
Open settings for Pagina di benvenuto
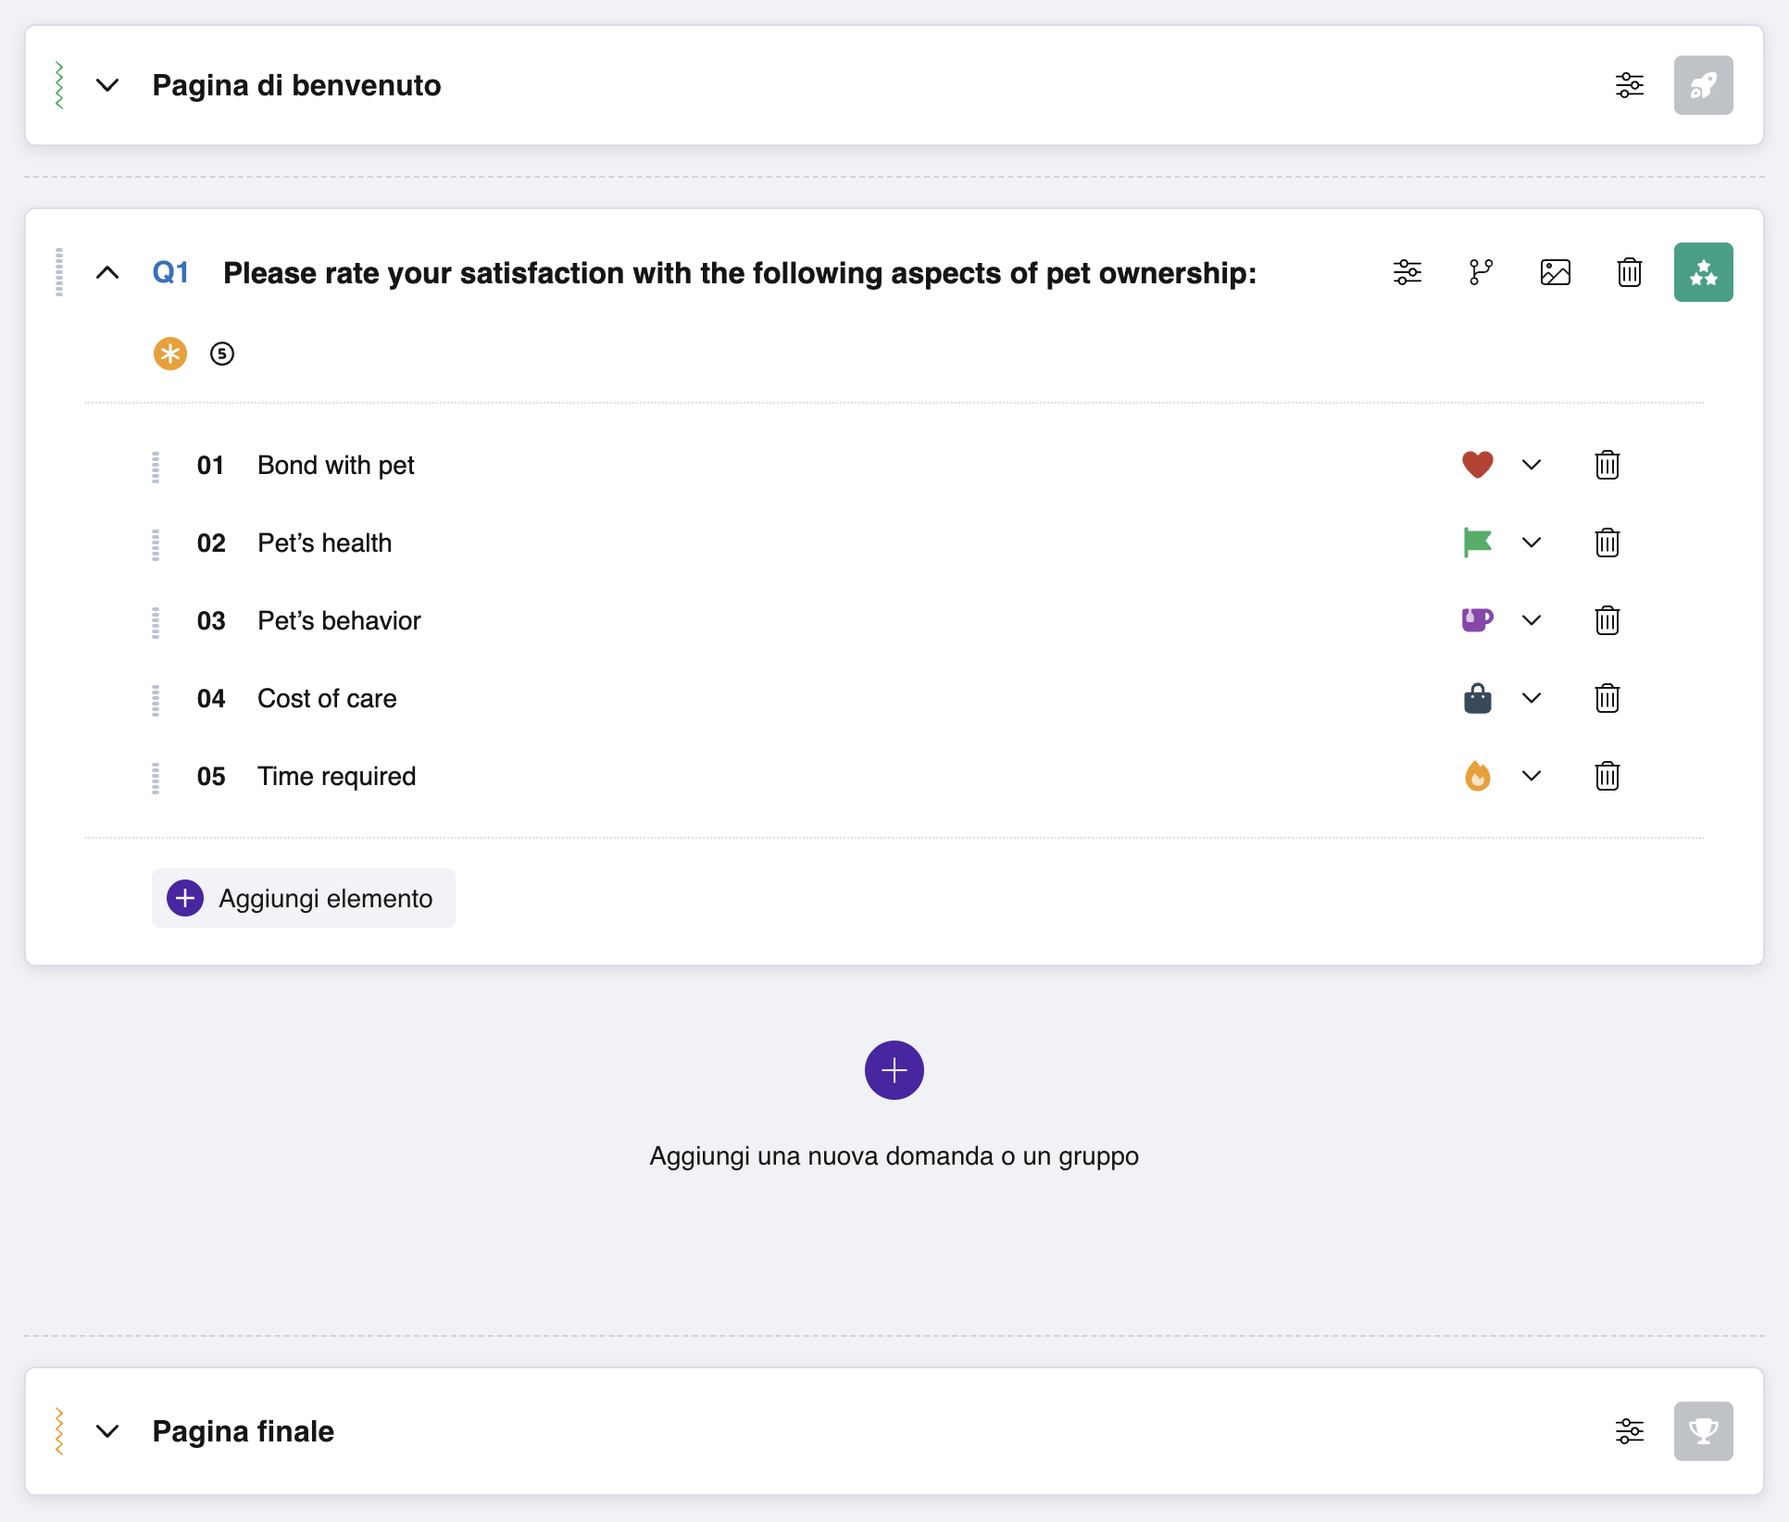tap(1629, 85)
